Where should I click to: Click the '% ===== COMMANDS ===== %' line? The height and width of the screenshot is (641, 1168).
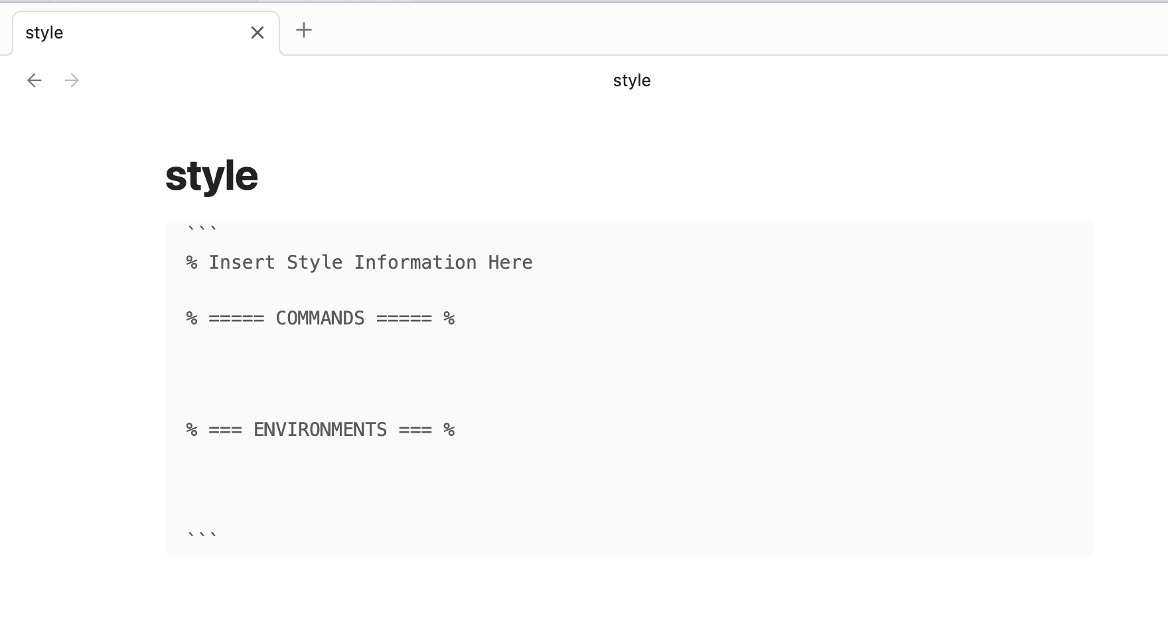click(321, 319)
